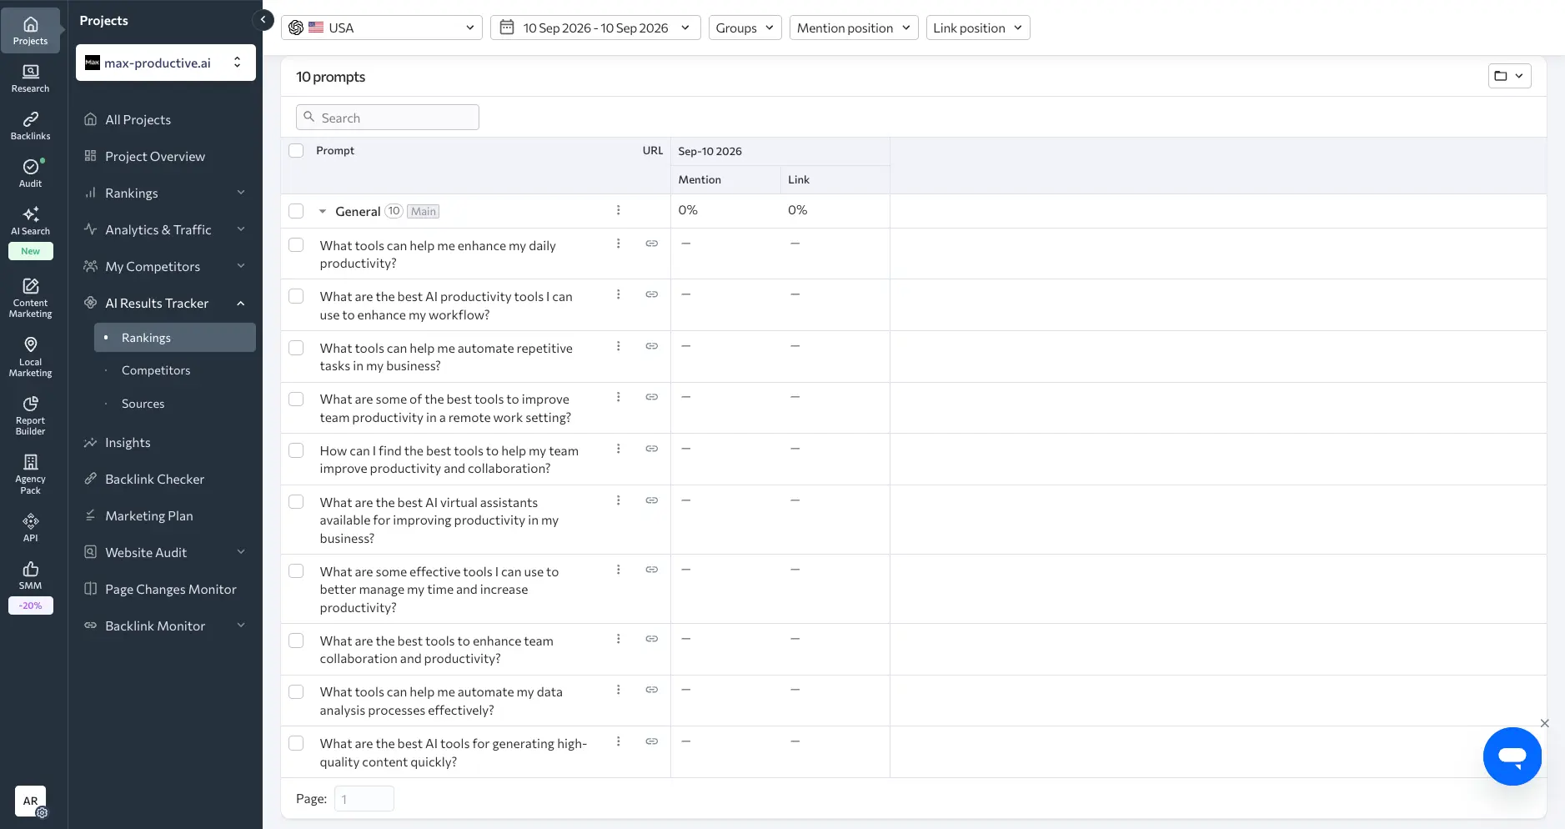Go to Project Overview
1565x829 pixels.
155,157
